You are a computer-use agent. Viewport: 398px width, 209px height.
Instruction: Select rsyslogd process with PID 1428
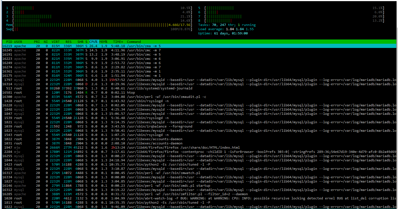pos(199,101)
